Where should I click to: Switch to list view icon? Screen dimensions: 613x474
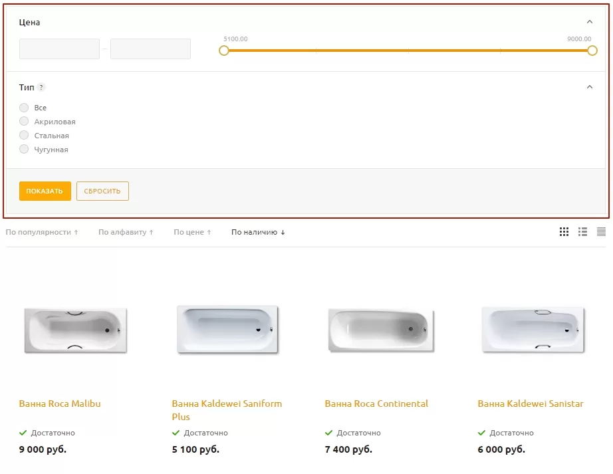click(582, 232)
